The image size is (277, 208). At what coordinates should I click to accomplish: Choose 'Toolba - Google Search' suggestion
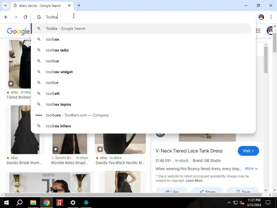click(x=141, y=28)
